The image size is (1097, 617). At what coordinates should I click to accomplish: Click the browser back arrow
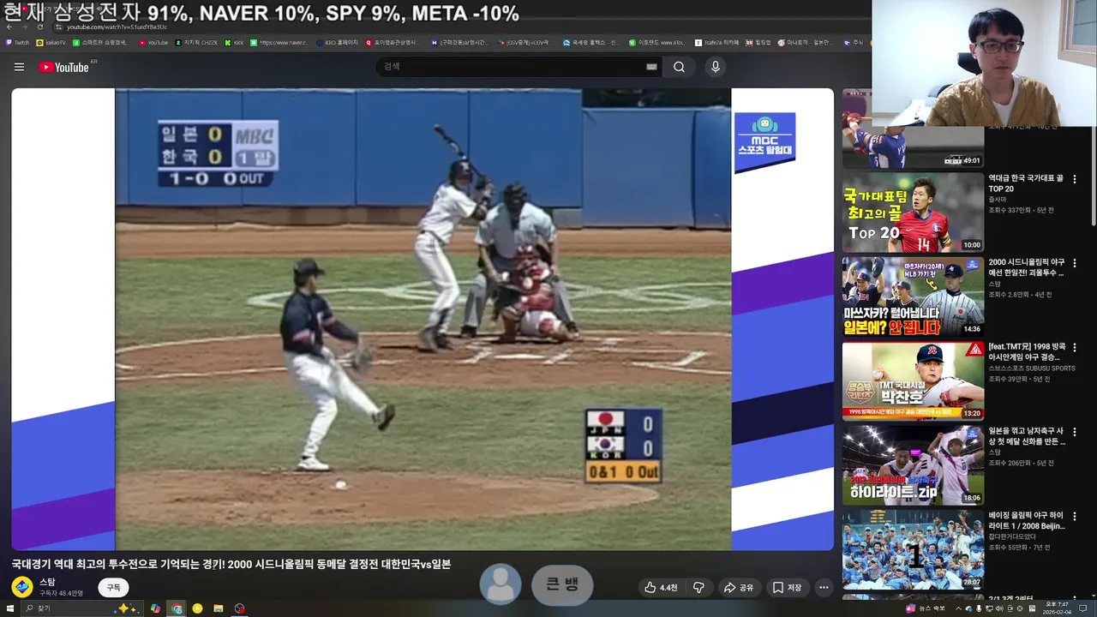coord(9,27)
